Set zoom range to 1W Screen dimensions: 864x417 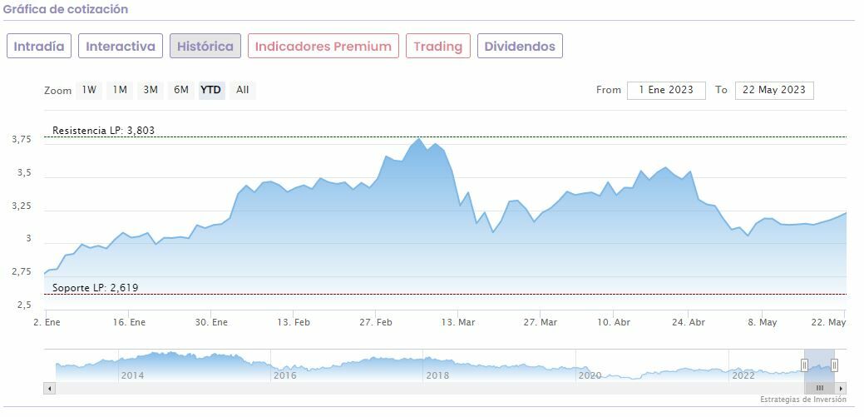(89, 90)
